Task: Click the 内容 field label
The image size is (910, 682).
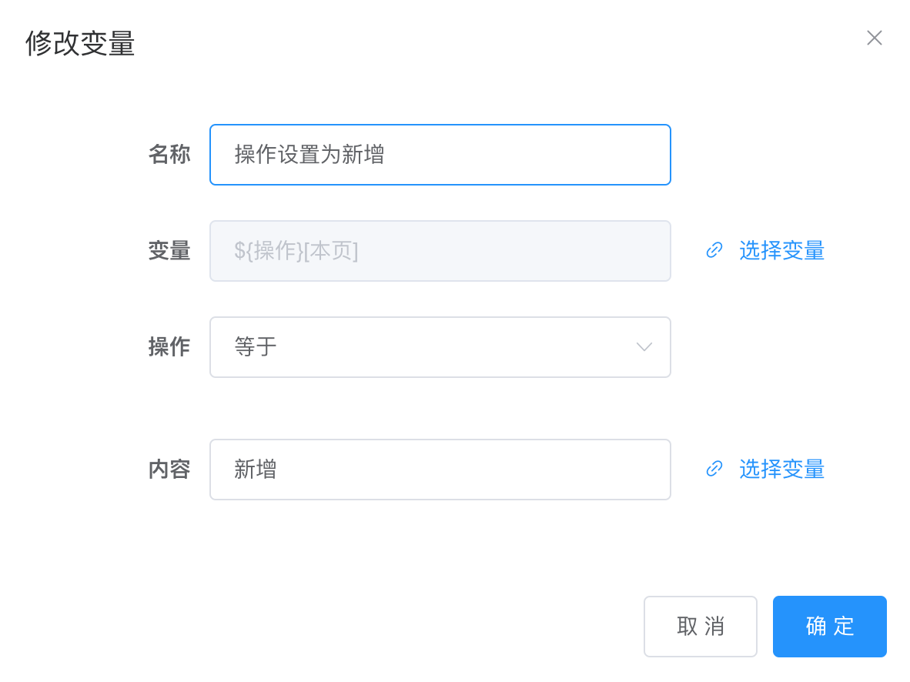Action: (169, 470)
